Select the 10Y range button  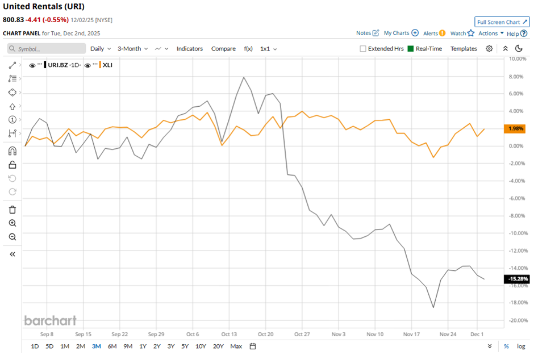(x=201, y=346)
